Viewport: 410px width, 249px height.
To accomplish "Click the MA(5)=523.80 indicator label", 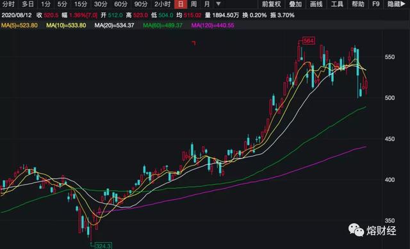I will tap(20, 26).
